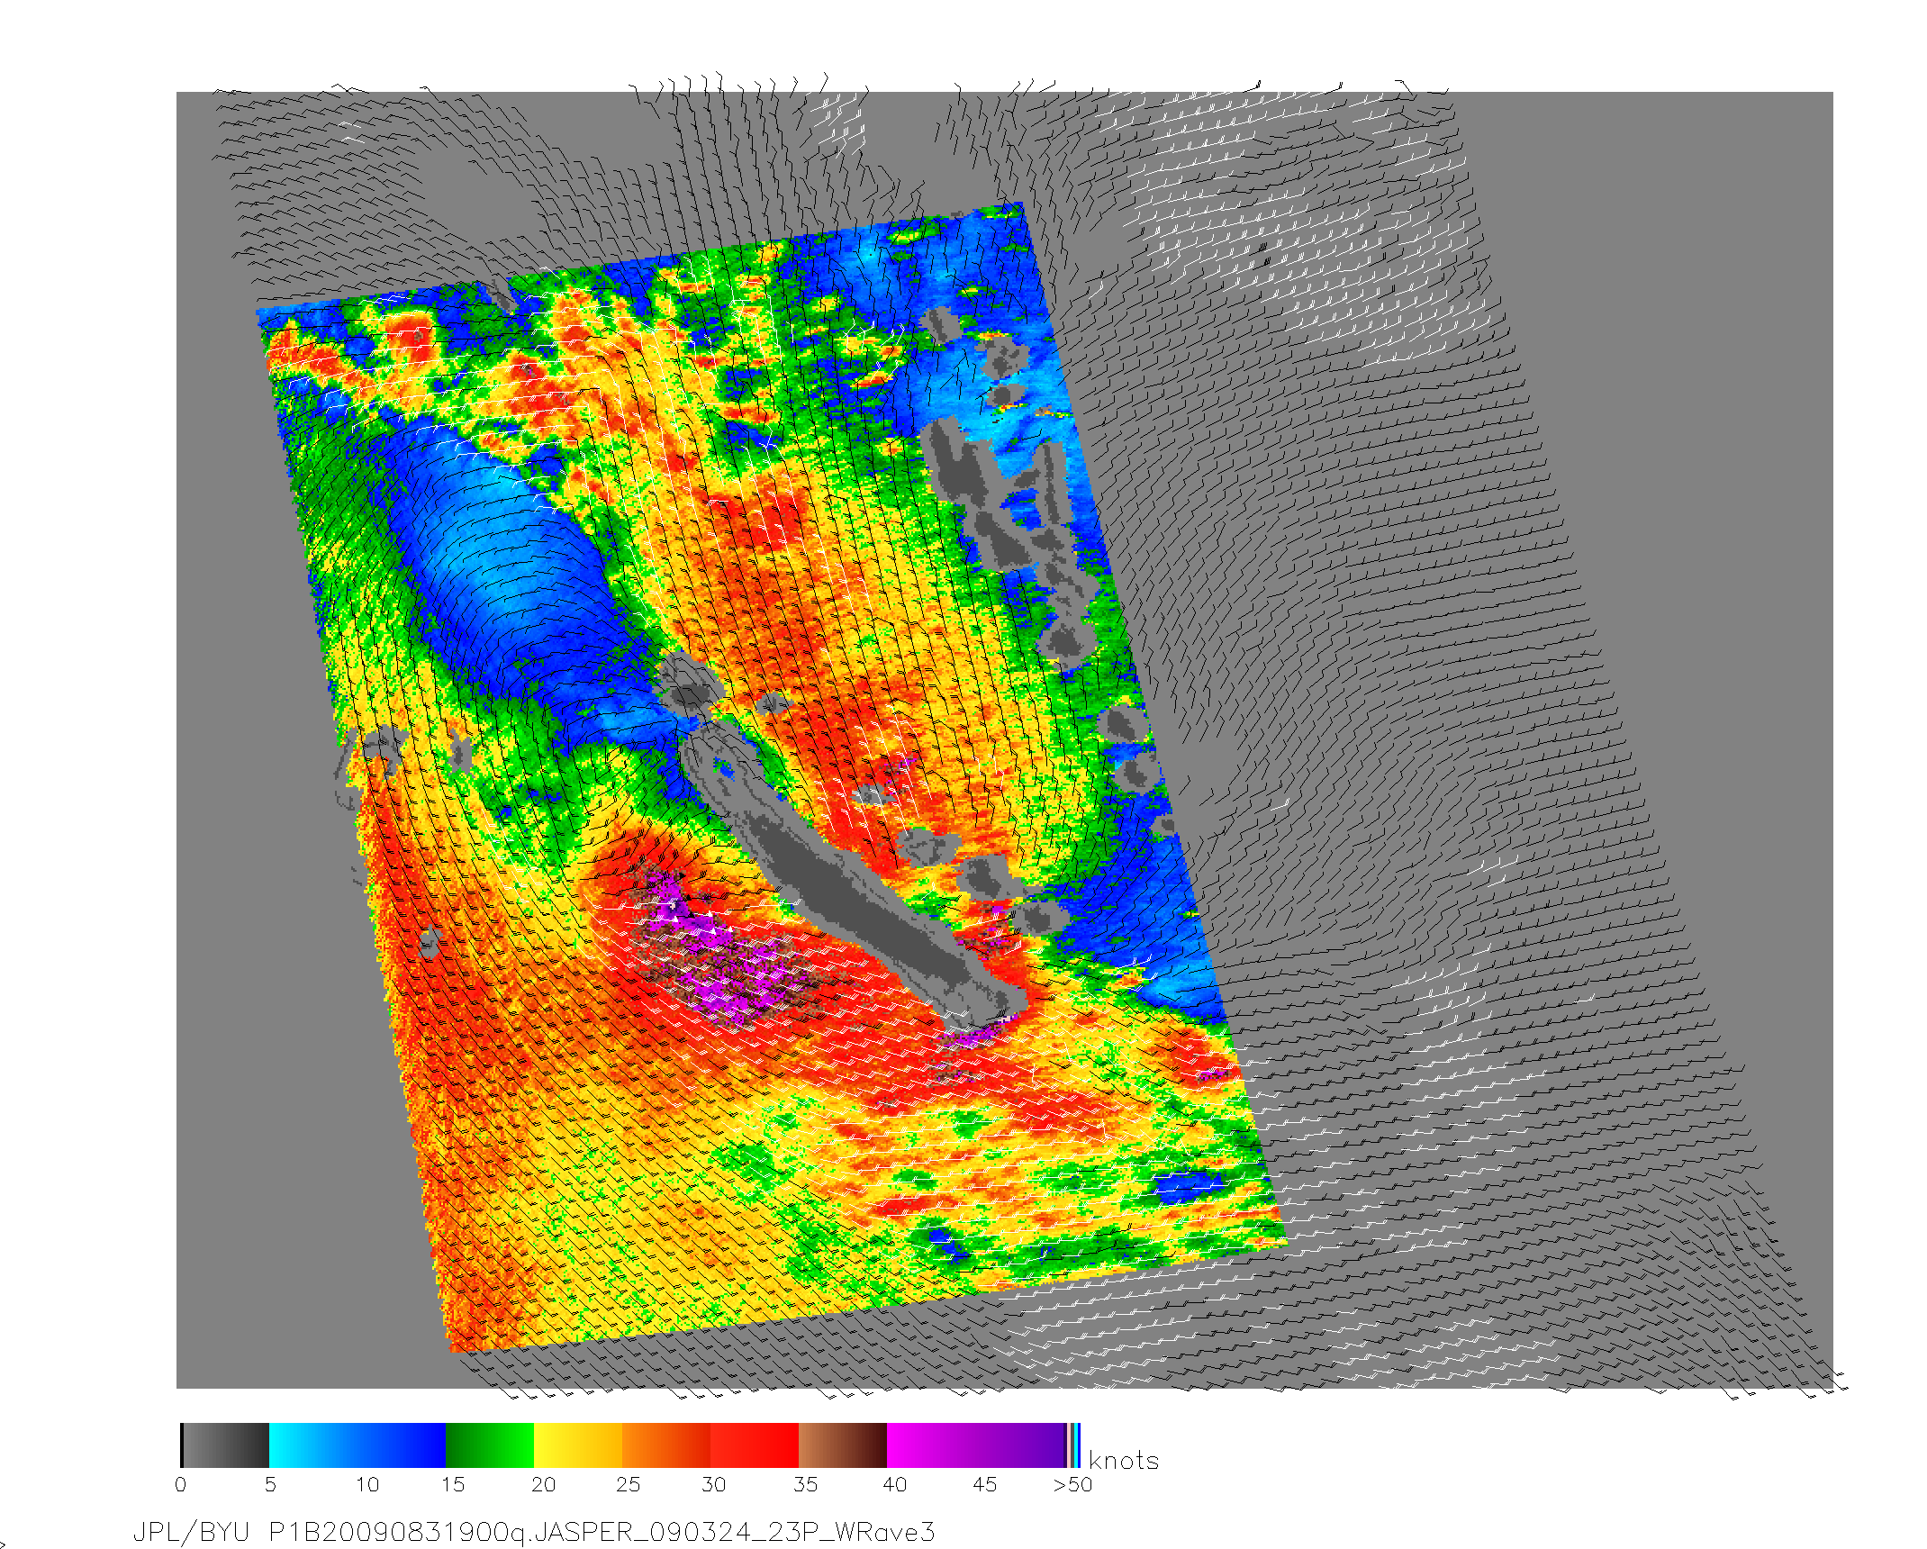Click the 20–25 knots yellow legend segment

[x=578, y=1445]
